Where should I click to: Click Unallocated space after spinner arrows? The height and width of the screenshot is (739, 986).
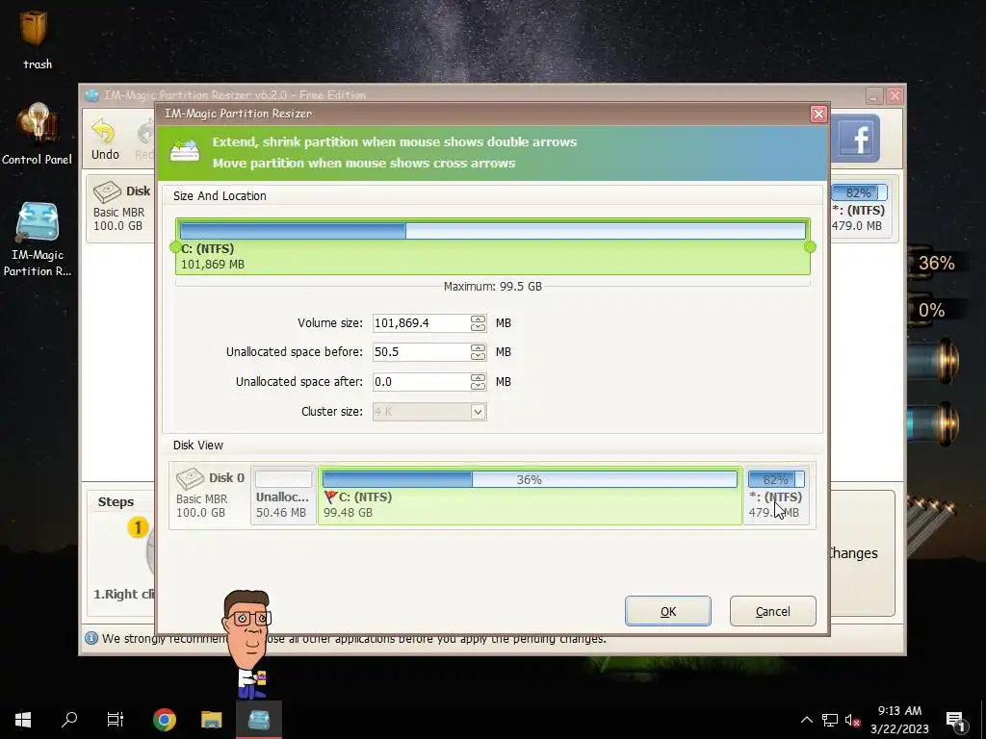[x=478, y=381]
